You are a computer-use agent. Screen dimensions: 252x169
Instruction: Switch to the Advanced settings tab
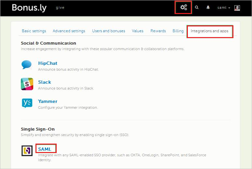pos(69,31)
